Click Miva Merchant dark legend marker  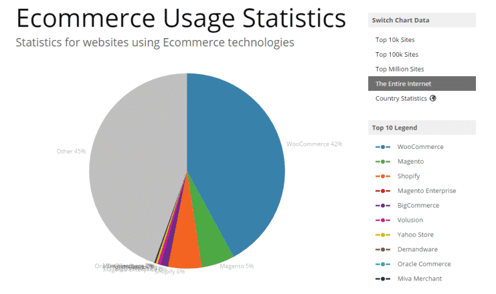pyautogui.click(x=383, y=279)
